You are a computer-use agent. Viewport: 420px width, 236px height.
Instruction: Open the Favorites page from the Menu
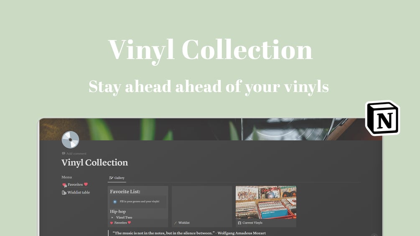75,185
